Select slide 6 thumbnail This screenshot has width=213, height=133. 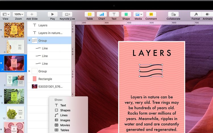[15, 47]
